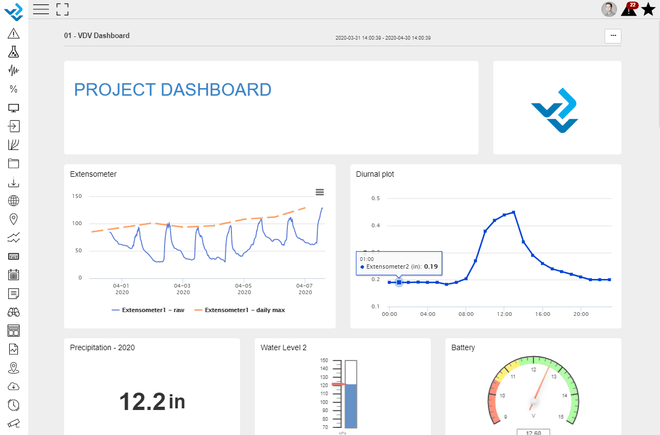This screenshot has width=660, height=435.
Task: Open the notifications alert with 22 badge
Action: click(x=628, y=9)
